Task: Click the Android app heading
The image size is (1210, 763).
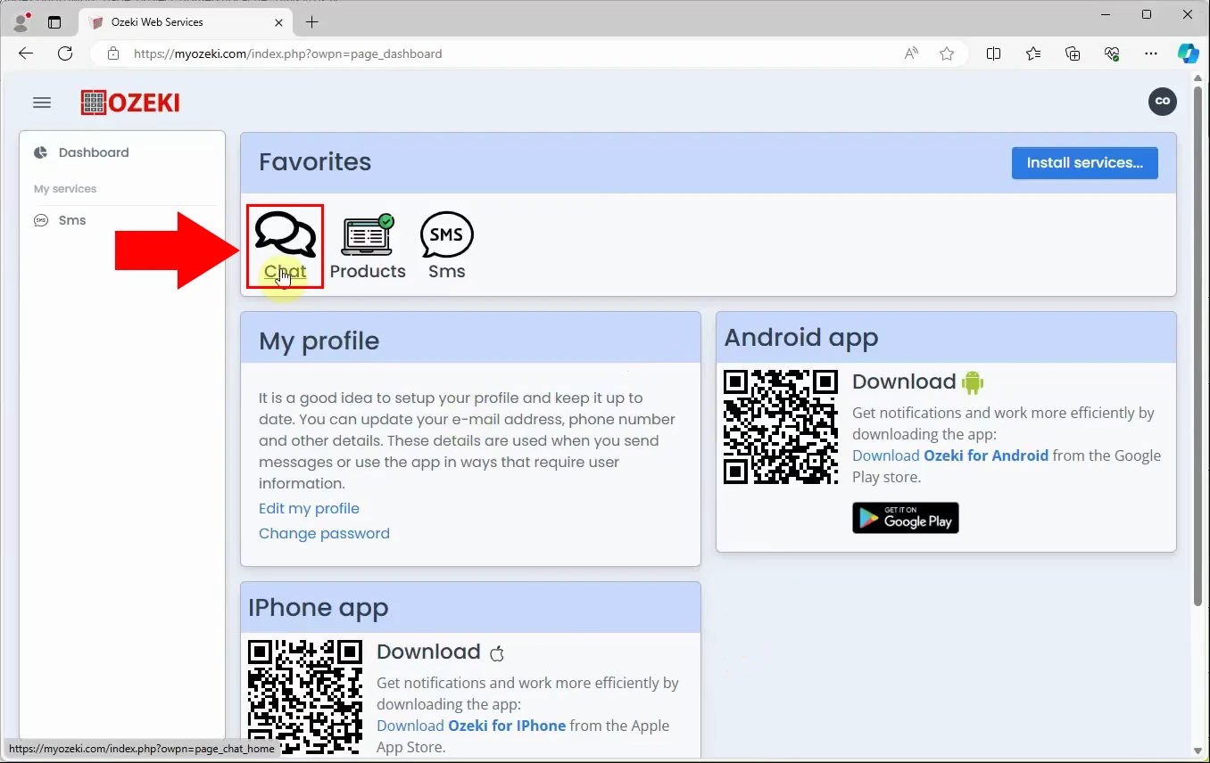Action: tap(801, 338)
